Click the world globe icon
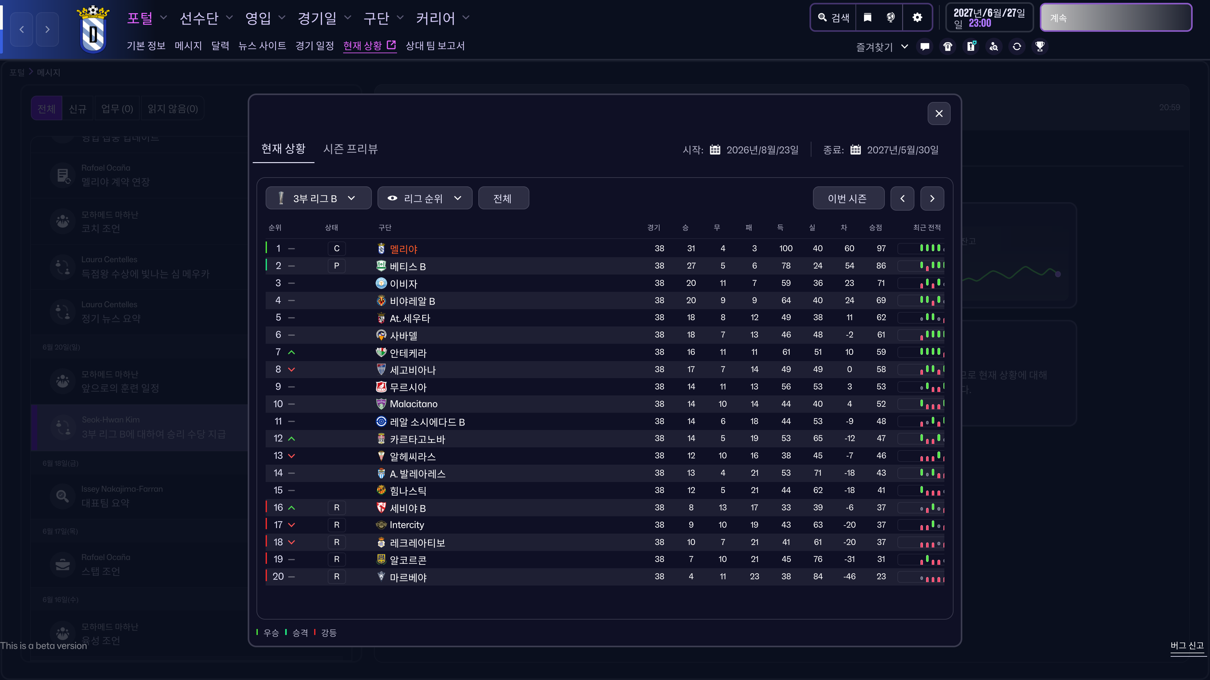 [890, 18]
